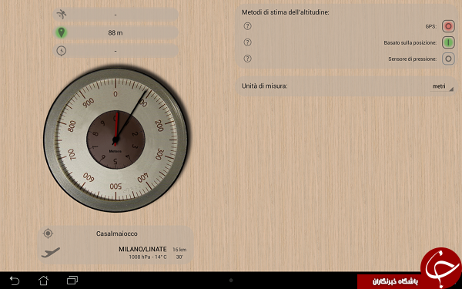Select the Casalmaiocco location name
Screen dimensions: 462x289
click(x=117, y=234)
